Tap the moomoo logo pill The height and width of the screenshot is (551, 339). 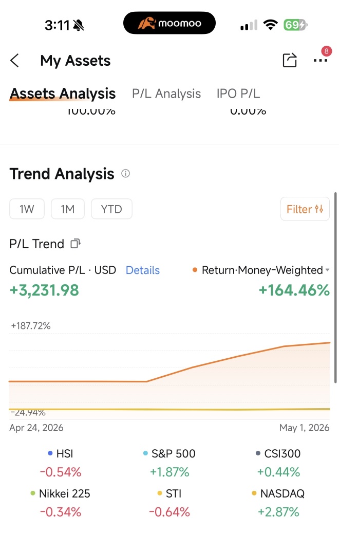[169, 23]
